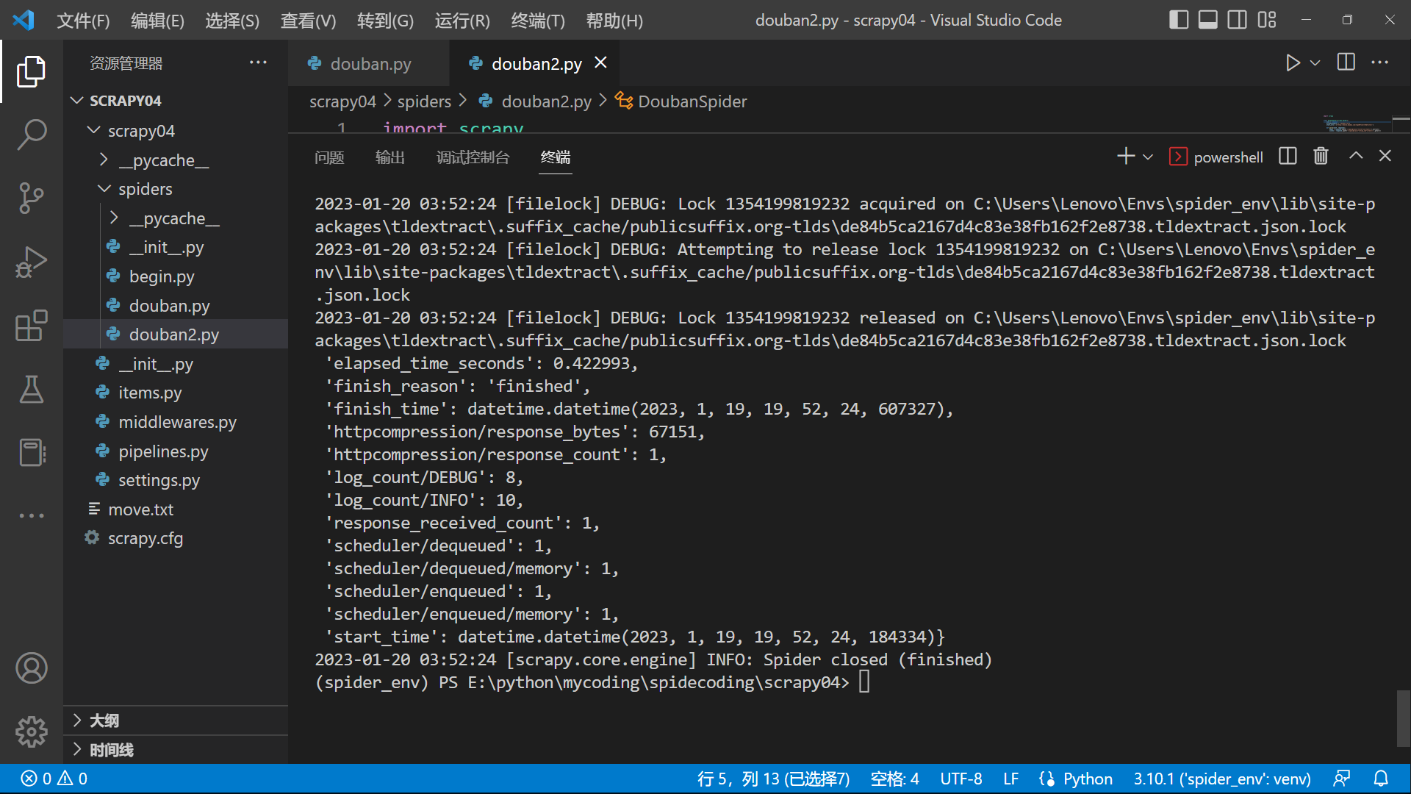Open the feedback icon in status bar
The width and height of the screenshot is (1411, 794).
point(1341,779)
